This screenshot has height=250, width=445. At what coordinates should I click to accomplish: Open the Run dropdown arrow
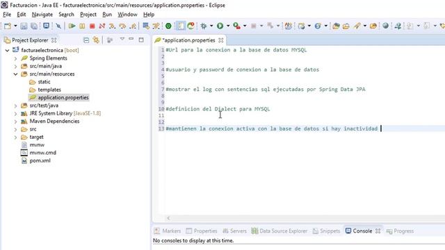(x=227, y=26)
